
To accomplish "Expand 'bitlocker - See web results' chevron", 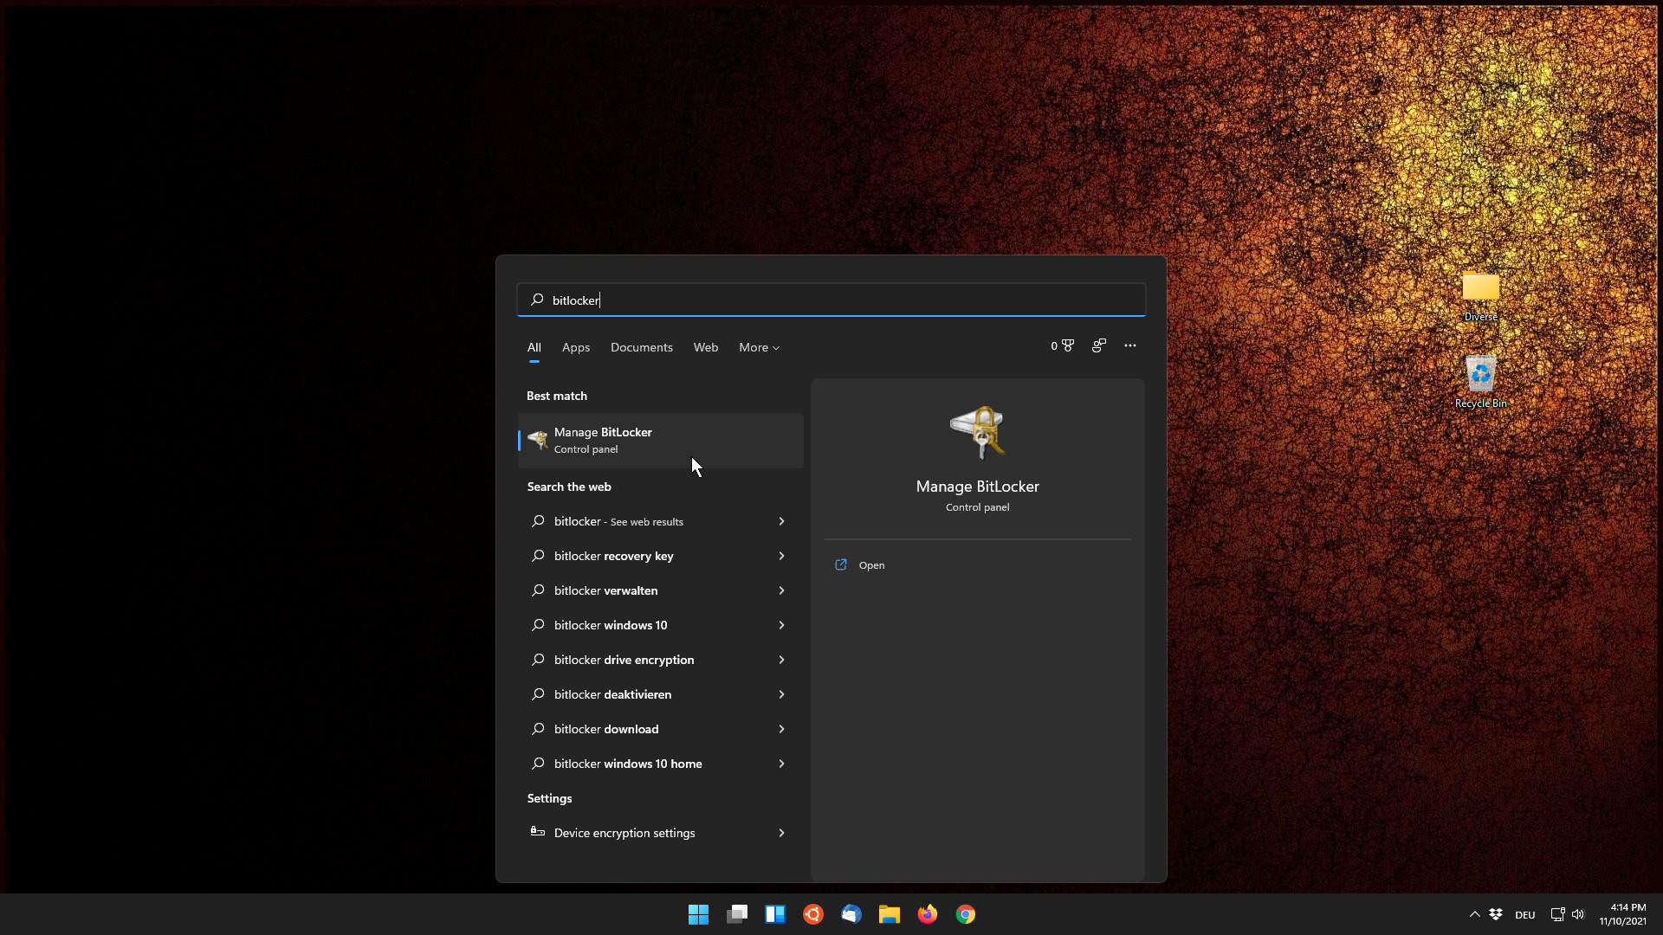I will (781, 521).
